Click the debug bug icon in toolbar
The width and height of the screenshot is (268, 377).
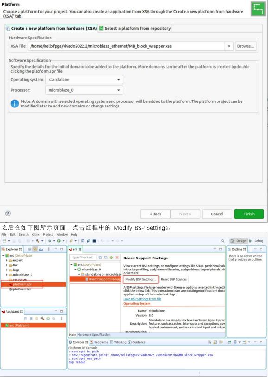coord(49,241)
